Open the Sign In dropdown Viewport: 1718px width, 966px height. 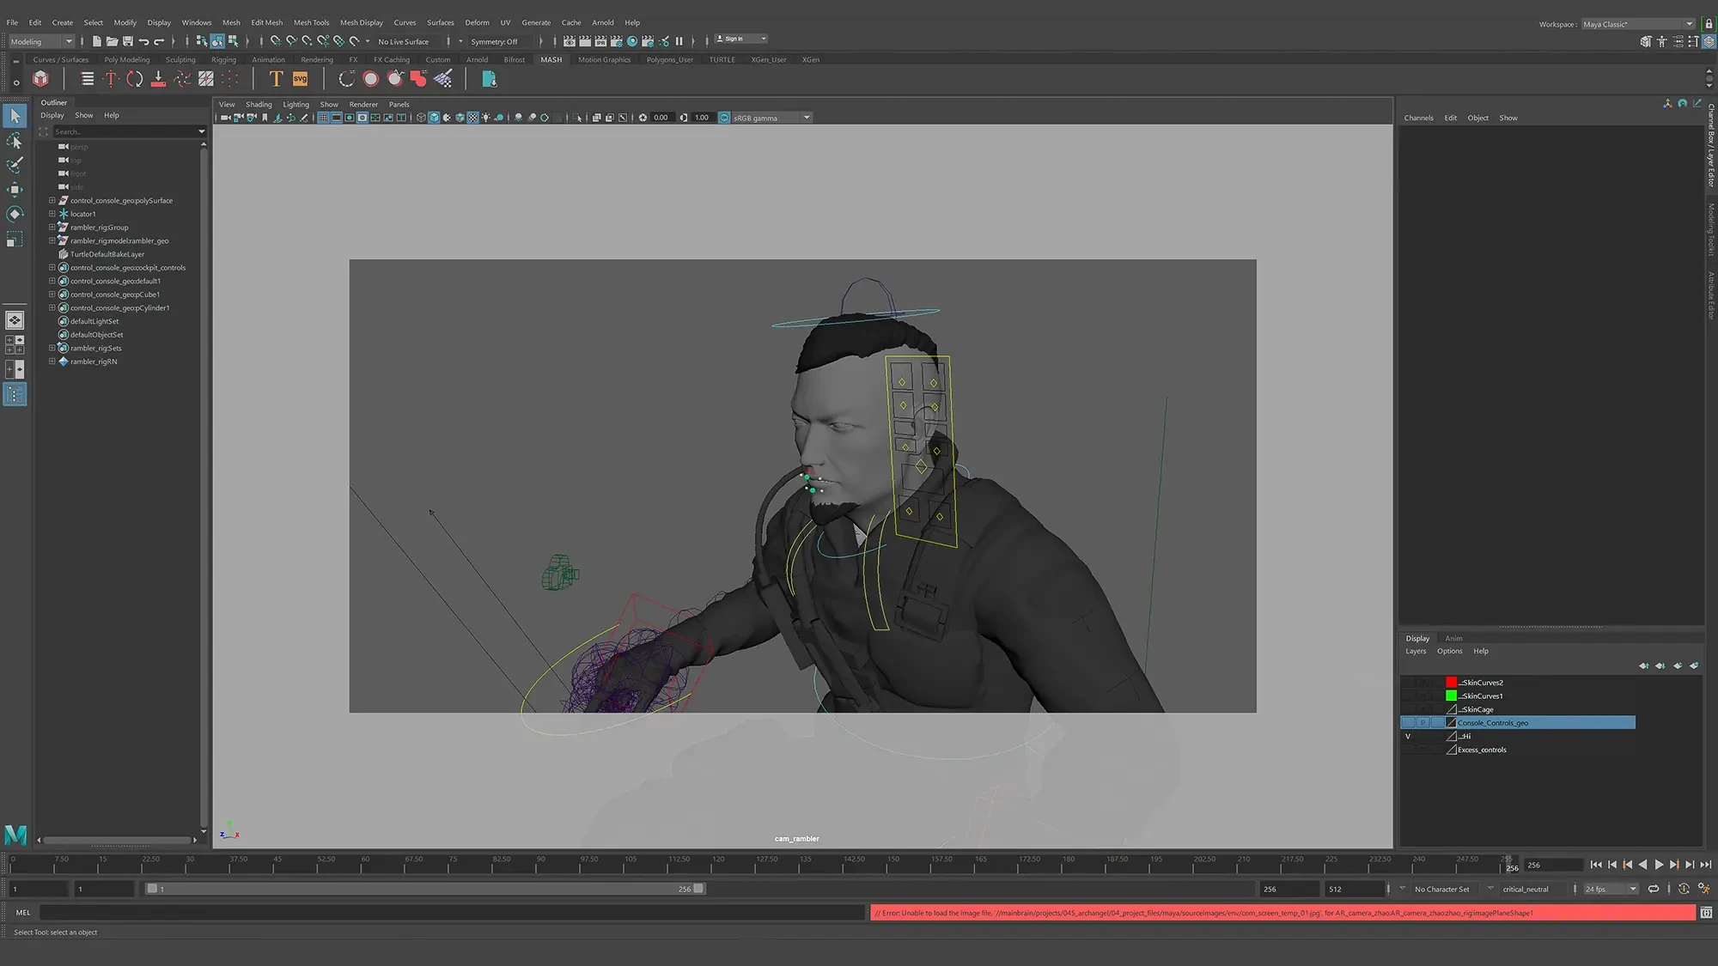(x=740, y=39)
